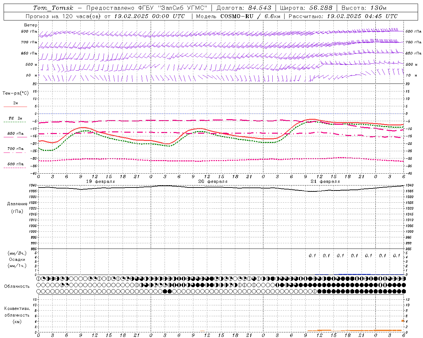Image resolution: width=423 pixels, height=338 pixels.
Task: Click the Давление panel label
Action: pos(17,204)
